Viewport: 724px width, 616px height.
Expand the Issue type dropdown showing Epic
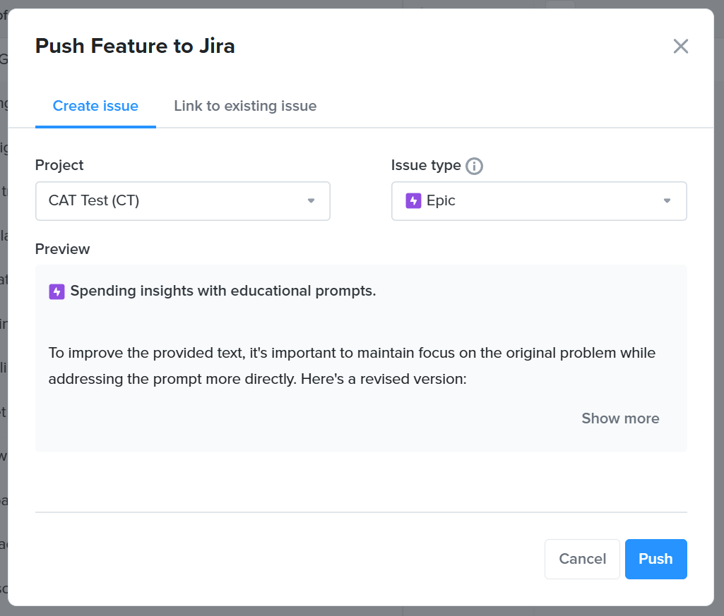[539, 200]
